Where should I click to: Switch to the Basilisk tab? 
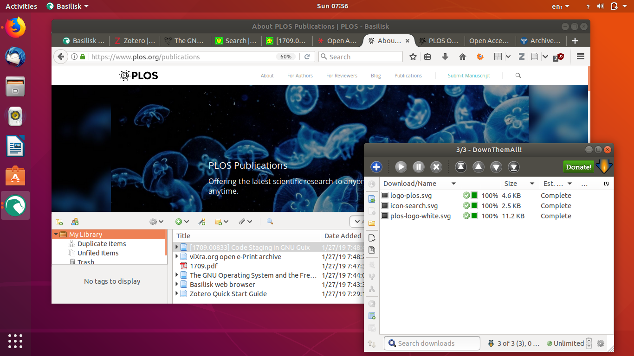tap(84, 41)
